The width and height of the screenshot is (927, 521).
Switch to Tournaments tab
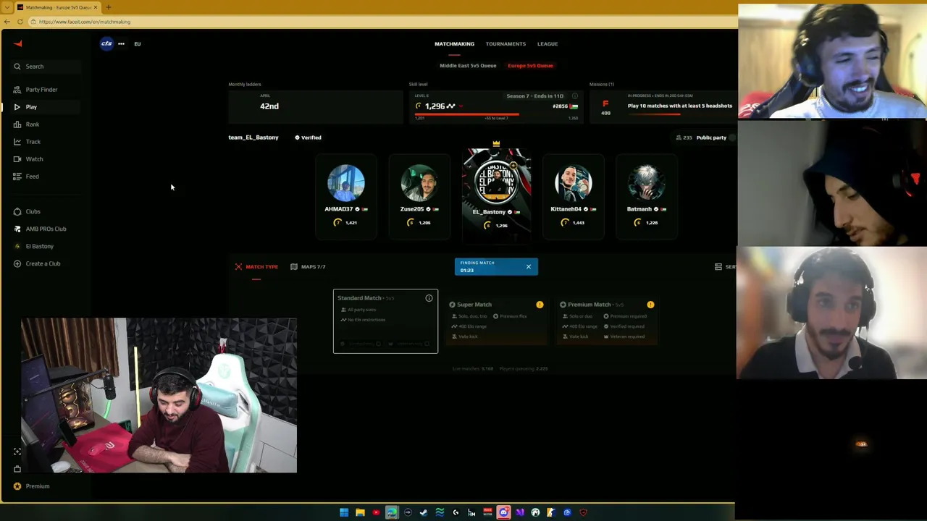506,44
